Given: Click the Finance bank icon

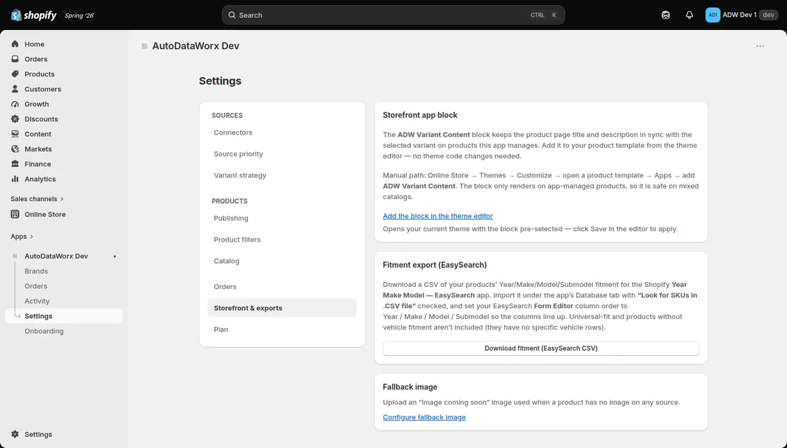Looking at the screenshot, I should 15,164.
